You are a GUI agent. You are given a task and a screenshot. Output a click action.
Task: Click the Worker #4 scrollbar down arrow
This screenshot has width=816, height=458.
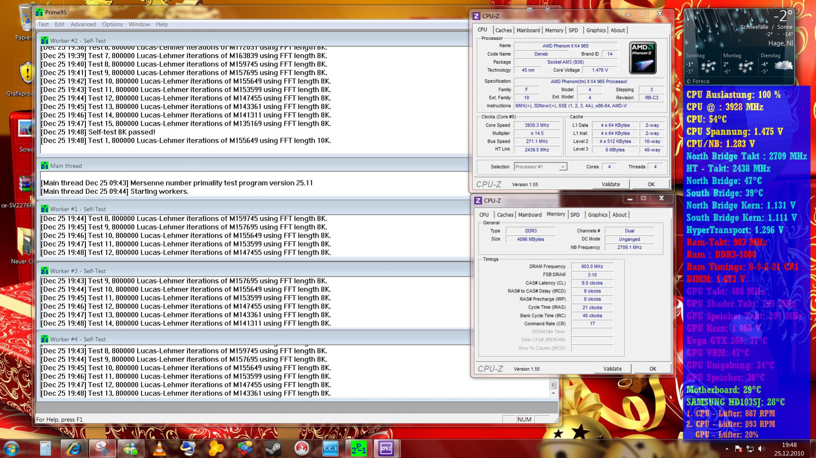click(x=553, y=393)
